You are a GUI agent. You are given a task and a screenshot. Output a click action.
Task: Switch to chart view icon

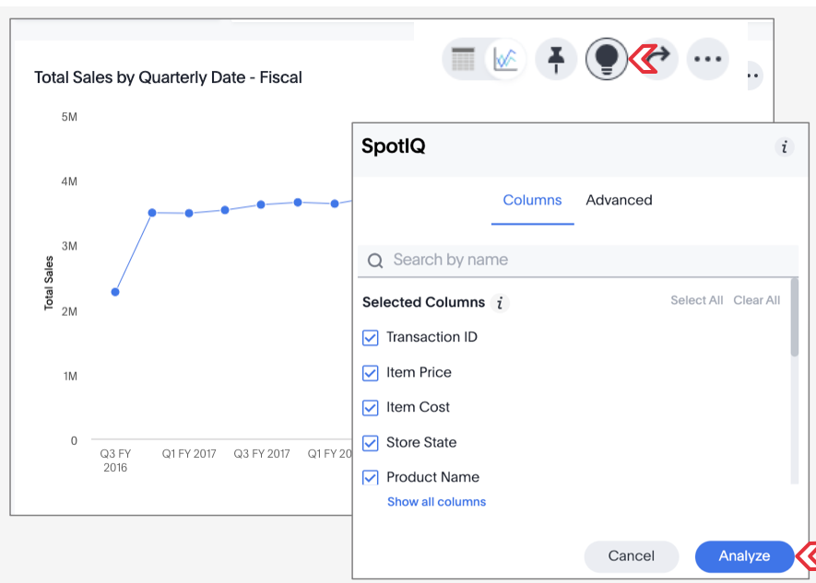click(x=505, y=60)
